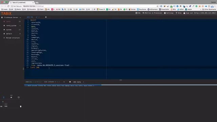This screenshot has width=217, height=122.
Task: Click the browser address bar
Action: coord(84,6)
